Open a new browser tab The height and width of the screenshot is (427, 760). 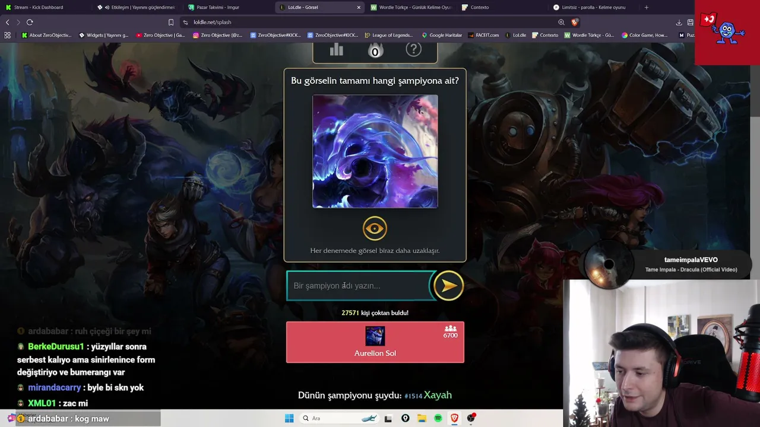[x=647, y=8]
